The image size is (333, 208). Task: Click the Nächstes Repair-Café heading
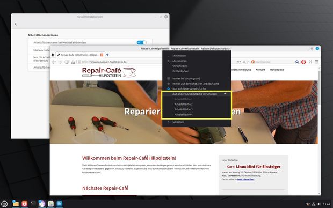click(x=105, y=188)
